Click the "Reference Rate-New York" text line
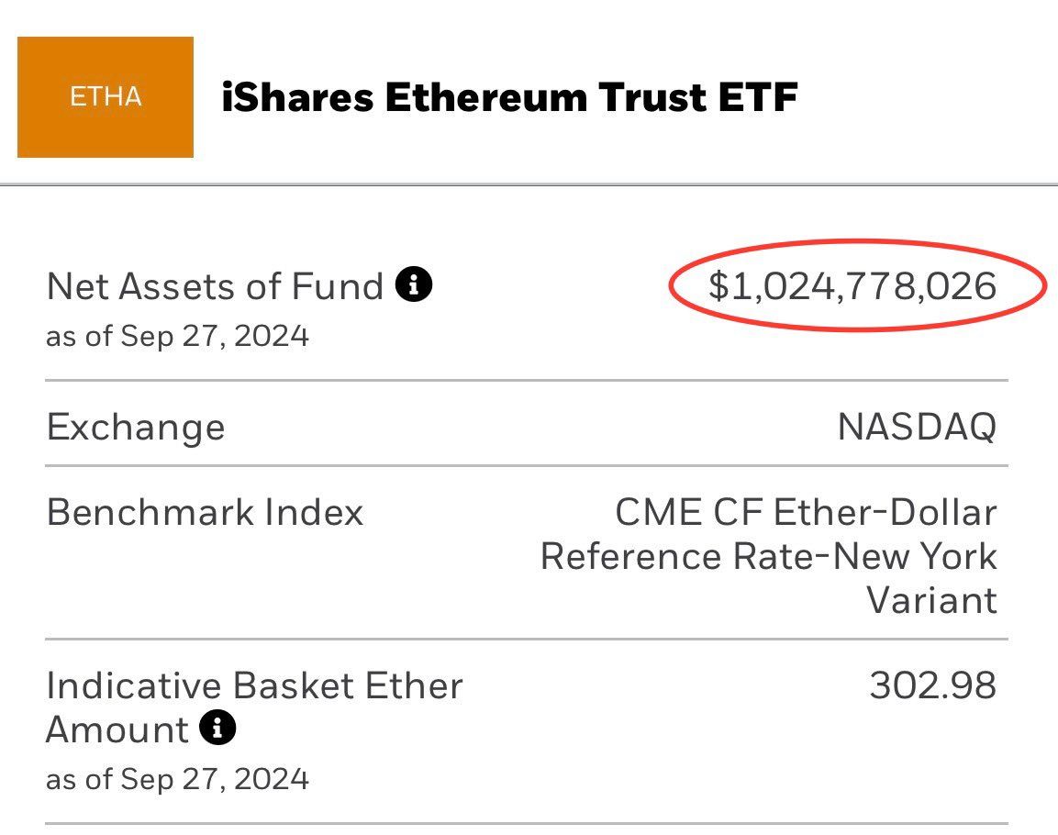 tap(768, 556)
